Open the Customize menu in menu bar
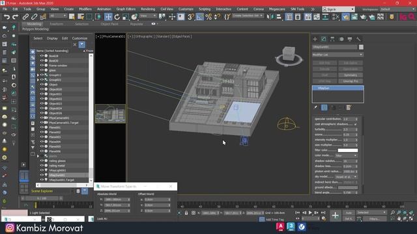 pos(186,9)
